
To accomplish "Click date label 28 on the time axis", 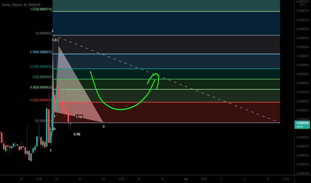I will (x=139, y=179).
